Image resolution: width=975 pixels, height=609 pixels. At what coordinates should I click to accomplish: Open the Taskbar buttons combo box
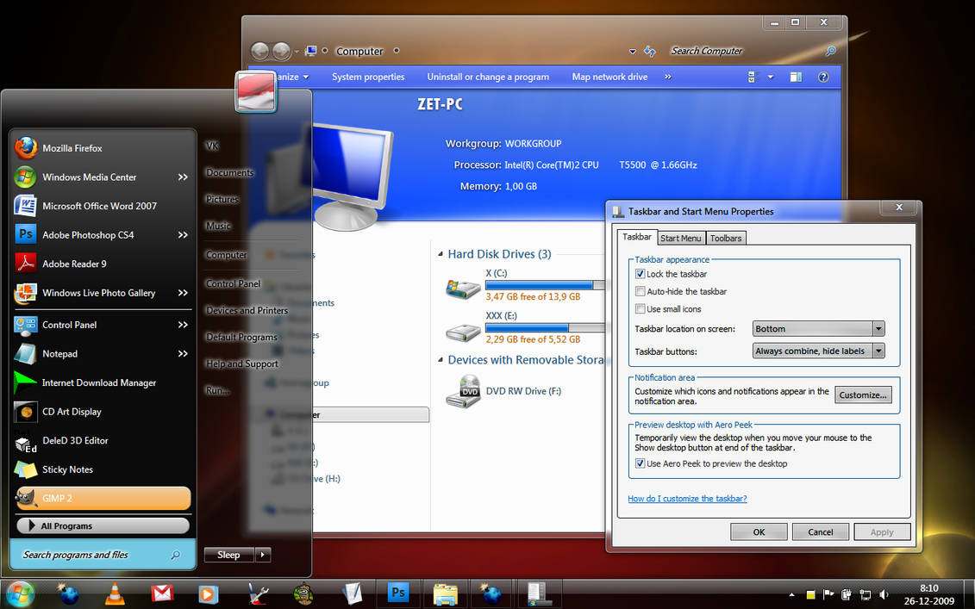click(x=818, y=351)
